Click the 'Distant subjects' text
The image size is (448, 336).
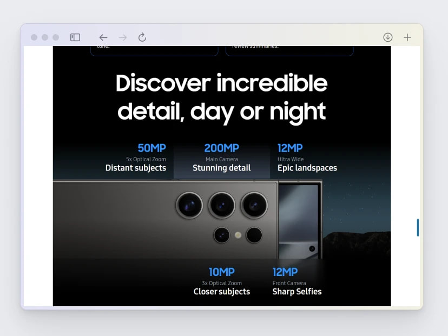click(x=136, y=168)
